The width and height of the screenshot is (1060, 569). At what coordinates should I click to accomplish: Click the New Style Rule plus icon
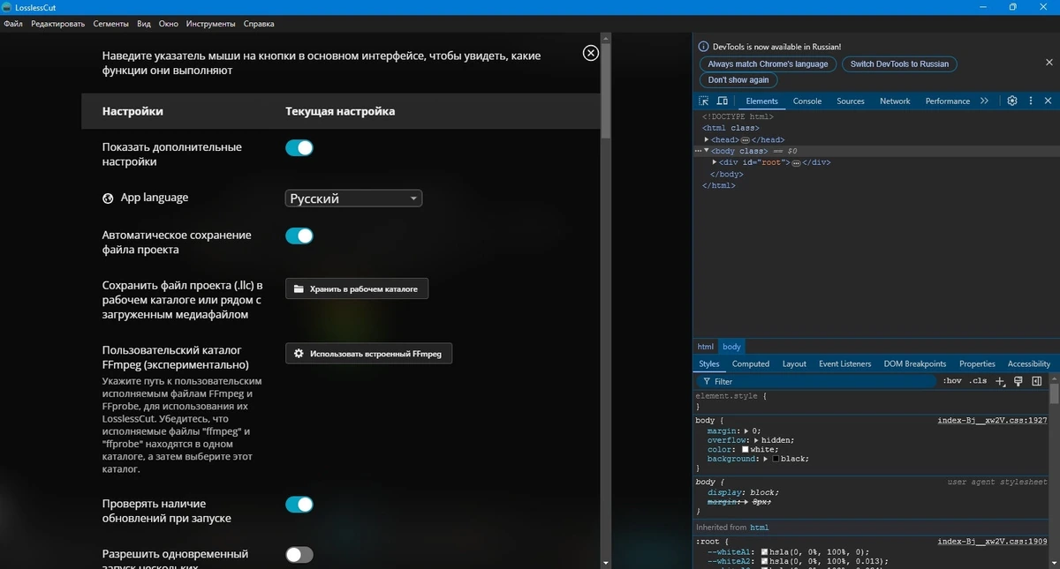[x=1000, y=381]
